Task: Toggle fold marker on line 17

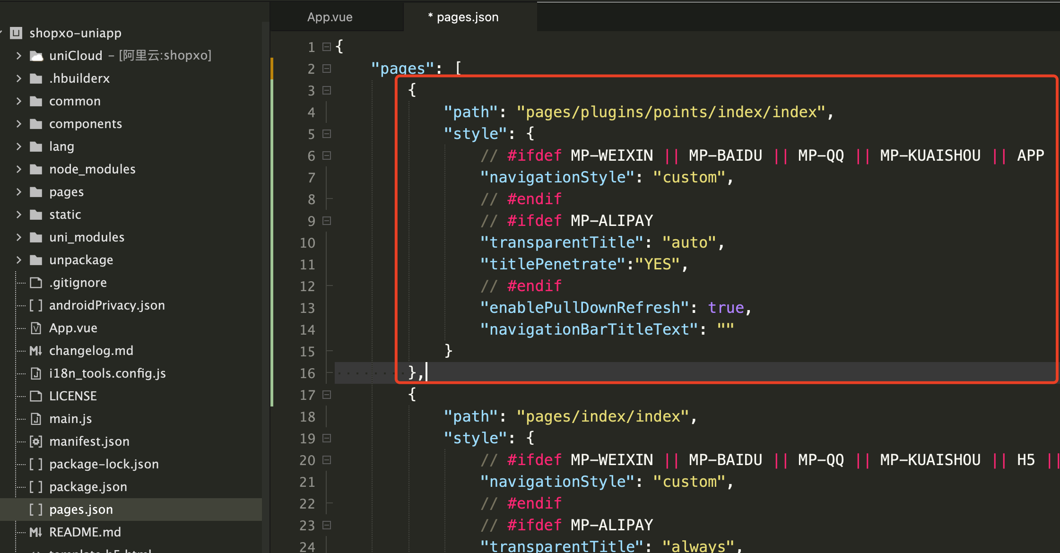Action: [x=326, y=395]
